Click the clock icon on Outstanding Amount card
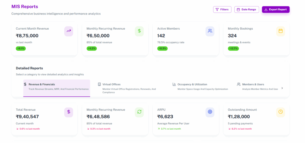 click(281, 112)
